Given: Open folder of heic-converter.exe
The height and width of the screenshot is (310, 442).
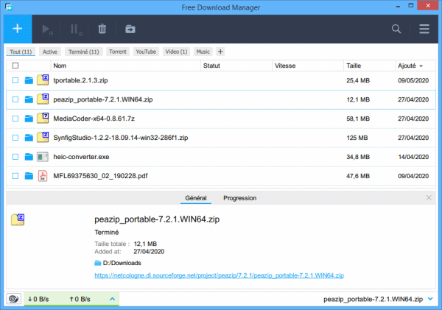Looking at the screenshot, I should [29, 157].
